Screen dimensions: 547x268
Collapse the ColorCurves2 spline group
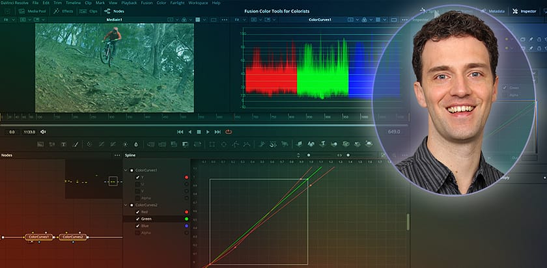point(126,205)
